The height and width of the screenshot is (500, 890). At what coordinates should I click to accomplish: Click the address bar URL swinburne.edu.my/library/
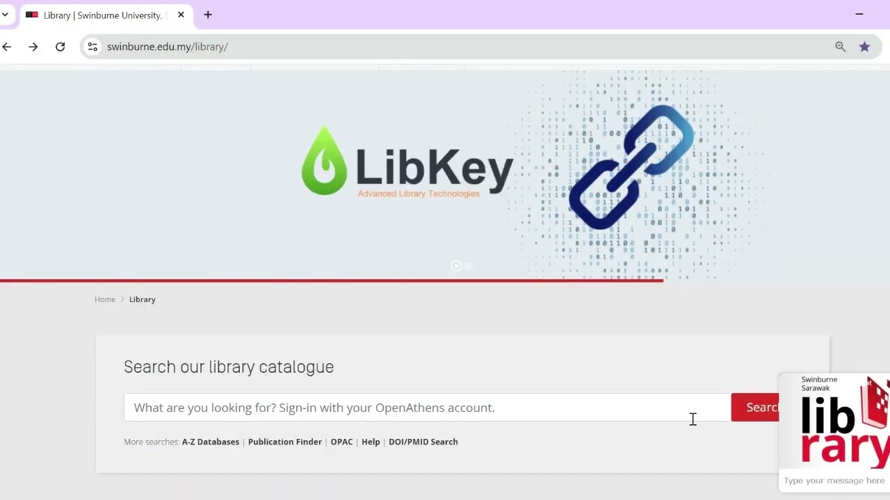tap(168, 47)
